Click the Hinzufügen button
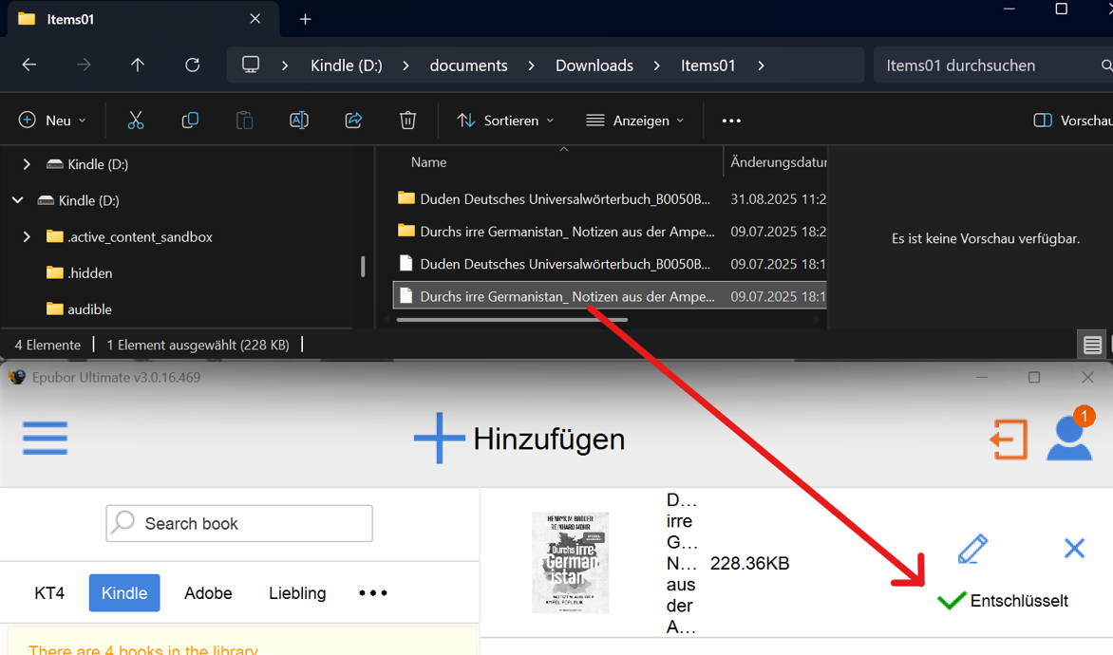The width and height of the screenshot is (1113, 655). click(x=519, y=438)
